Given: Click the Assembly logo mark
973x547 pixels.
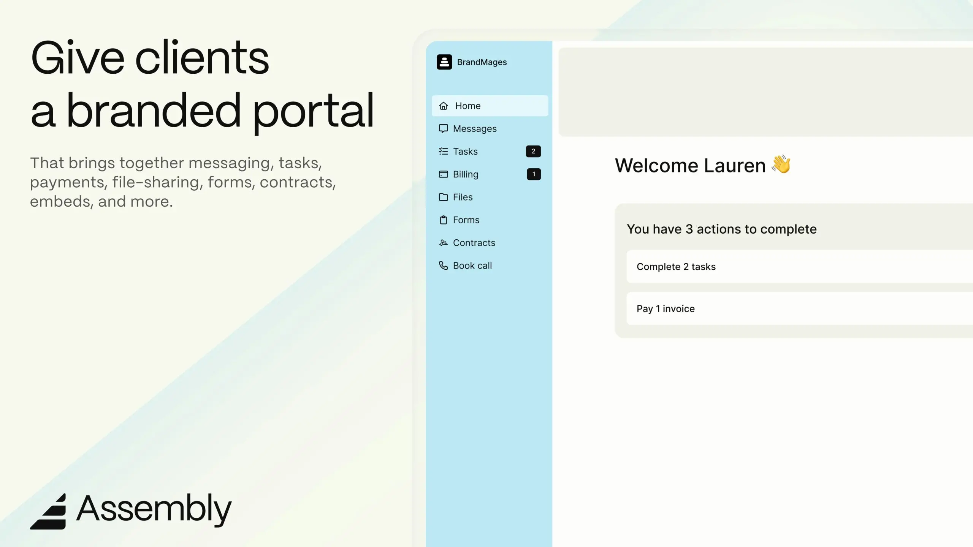Looking at the screenshot, I should [x=49, y=512].
